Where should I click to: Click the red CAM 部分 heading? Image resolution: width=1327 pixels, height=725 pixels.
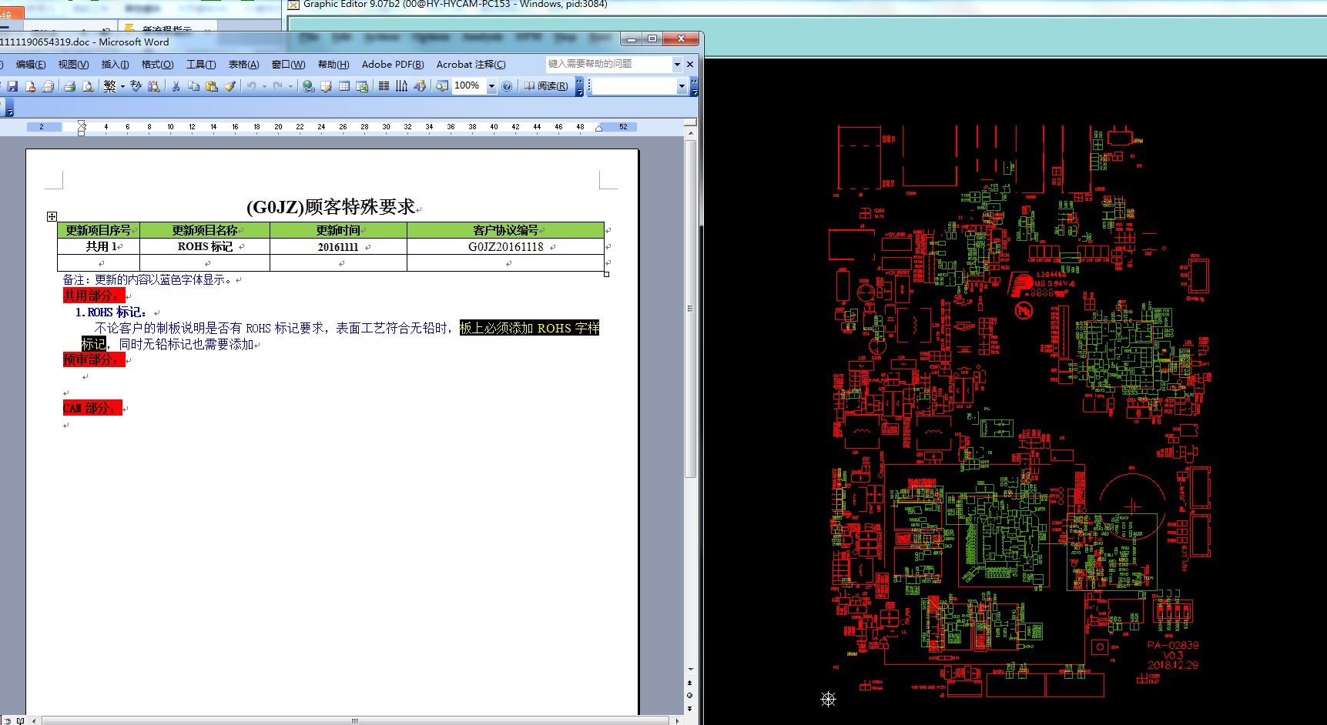(x=93, y=408)
